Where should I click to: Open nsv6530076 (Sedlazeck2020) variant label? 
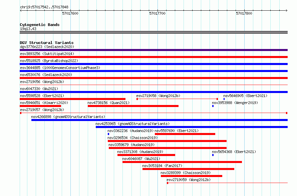click(46, 75)
